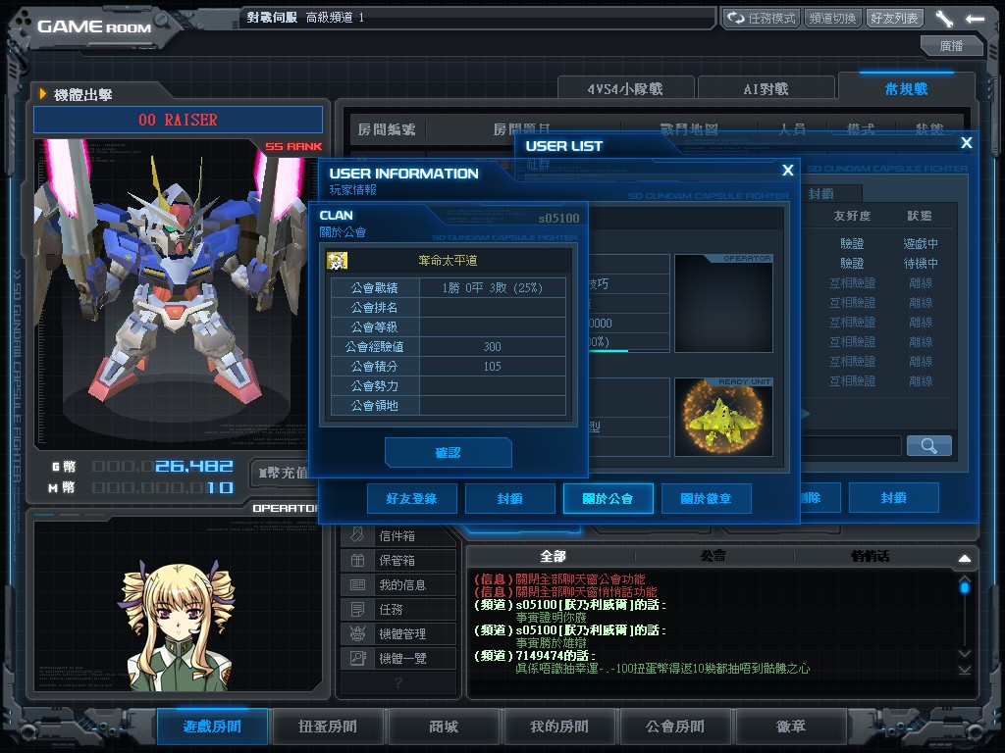Select the 悄悄話 whisper chat tab
1005x753 pixels.
click(870, 557)
